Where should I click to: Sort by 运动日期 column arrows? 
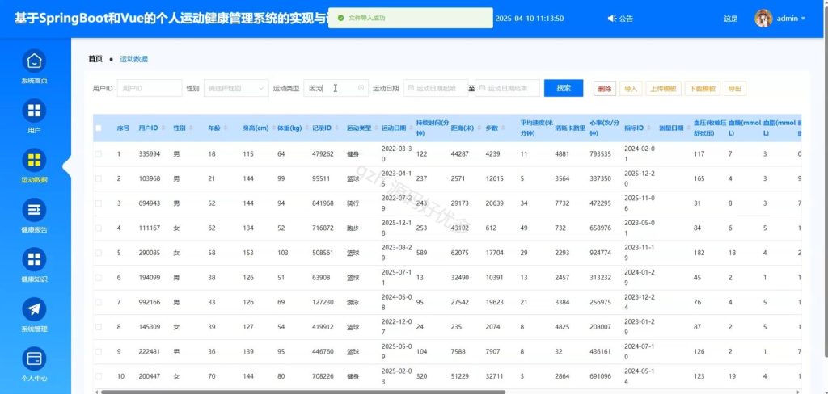[x=411, y=128]
